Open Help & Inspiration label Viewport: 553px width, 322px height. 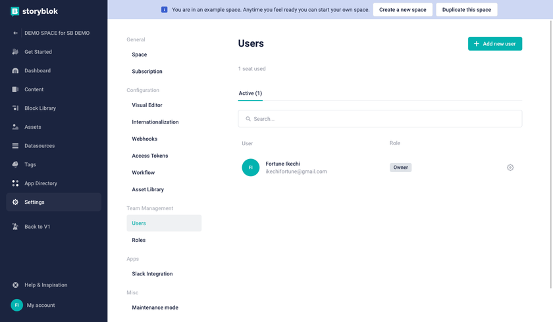[x=46, y=285]
